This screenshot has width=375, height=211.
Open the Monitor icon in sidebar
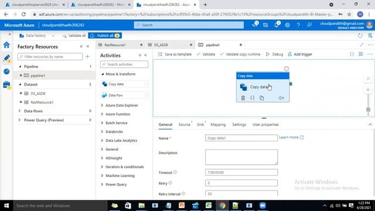click(6, 72)
